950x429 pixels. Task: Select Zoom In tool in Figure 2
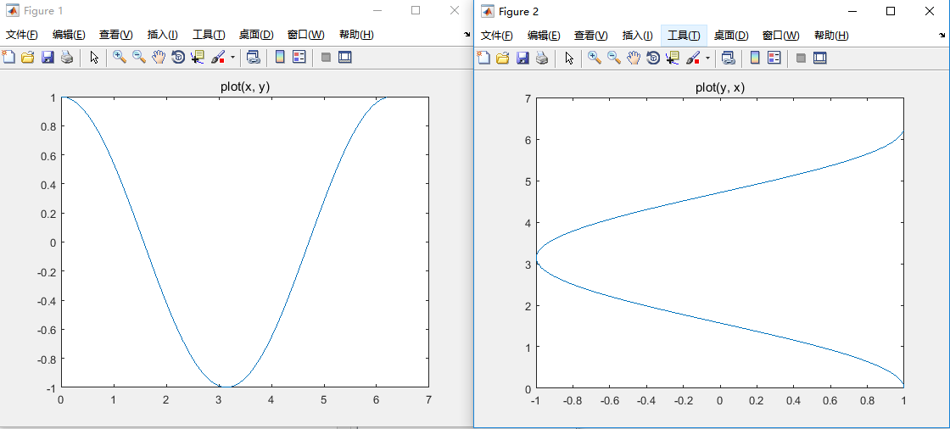[x=595, y=58]
